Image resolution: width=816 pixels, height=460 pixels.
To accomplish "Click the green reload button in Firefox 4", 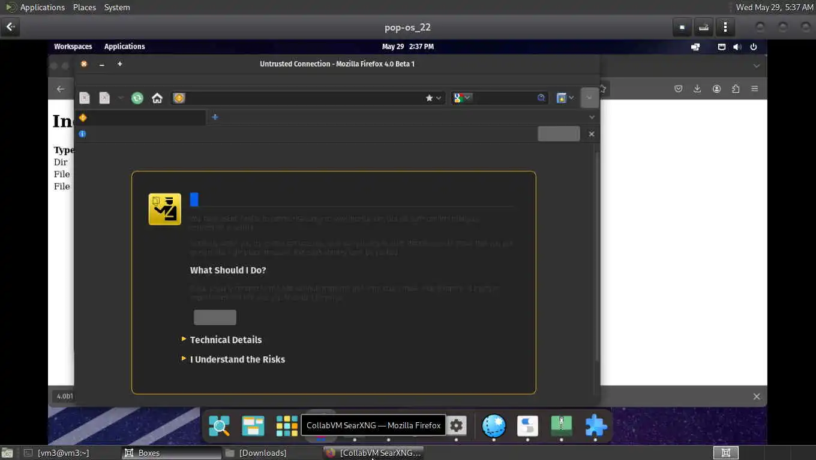I will pyautogui.click(x=137, y=98).
